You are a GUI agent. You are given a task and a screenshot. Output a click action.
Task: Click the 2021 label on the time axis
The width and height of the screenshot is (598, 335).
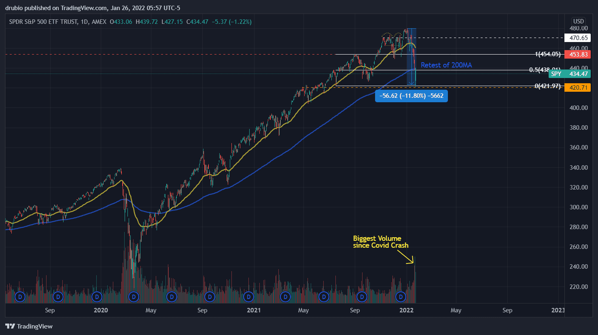[254, 310]
